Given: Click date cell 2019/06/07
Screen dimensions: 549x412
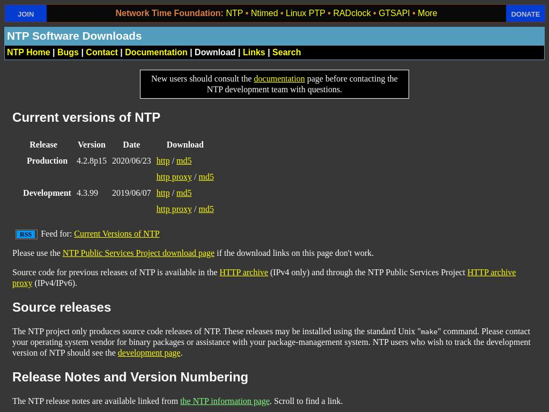Looking at the screenshot, I should [x=131, y=193].
